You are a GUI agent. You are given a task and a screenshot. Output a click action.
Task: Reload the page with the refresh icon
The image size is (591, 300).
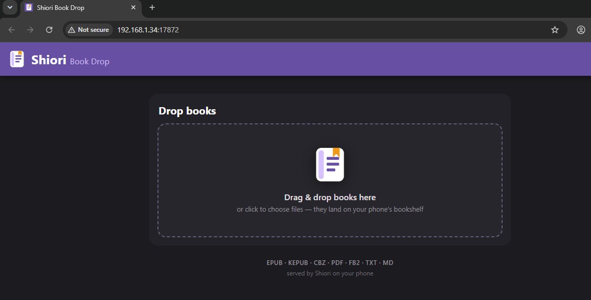[x=49, y=30]
